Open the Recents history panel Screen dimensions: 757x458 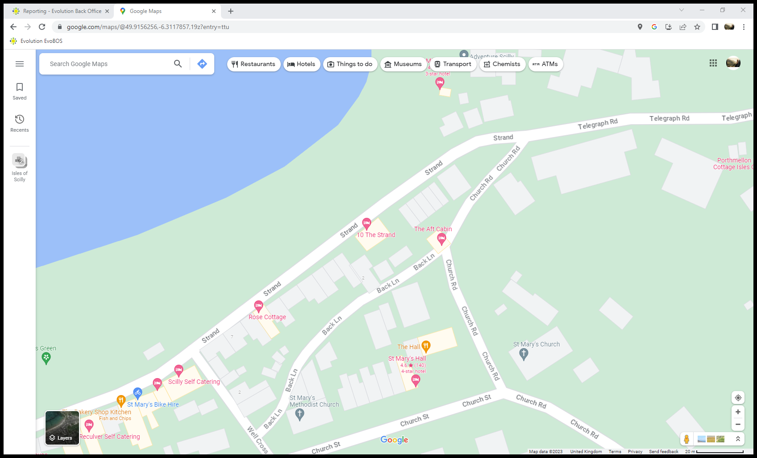[20, 123]
